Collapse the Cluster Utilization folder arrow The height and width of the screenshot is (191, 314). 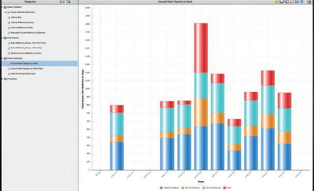2,7
